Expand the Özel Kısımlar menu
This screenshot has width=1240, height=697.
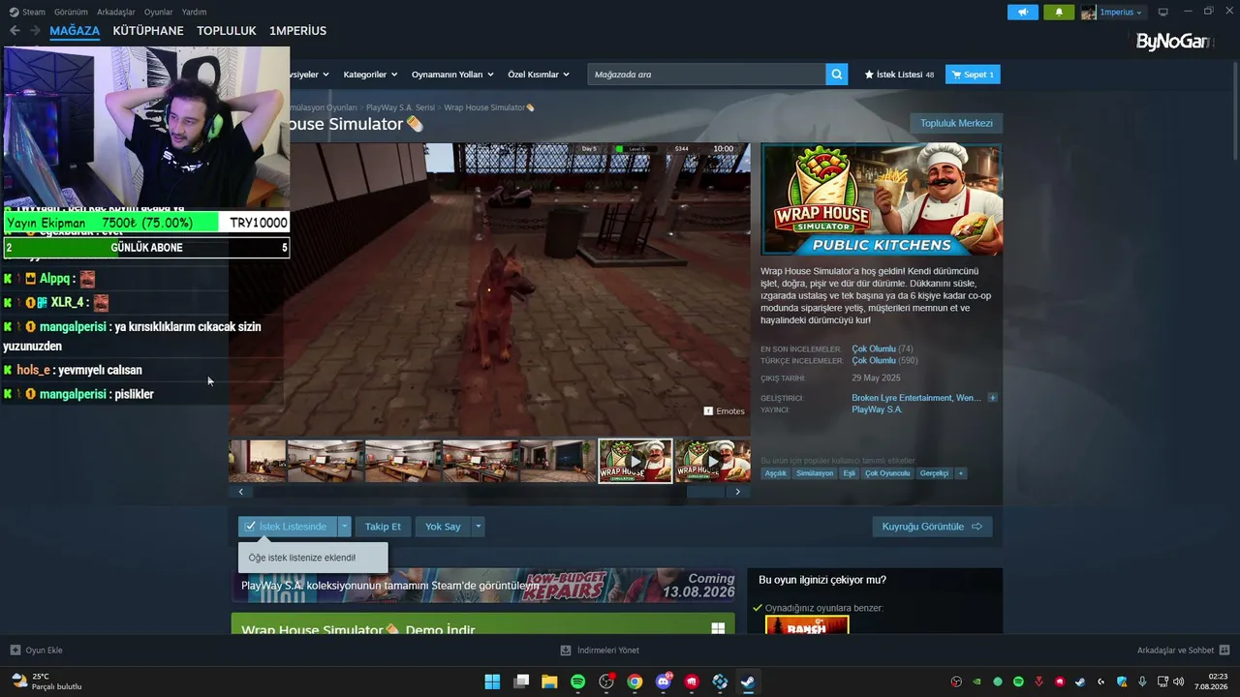pos(539,75)
